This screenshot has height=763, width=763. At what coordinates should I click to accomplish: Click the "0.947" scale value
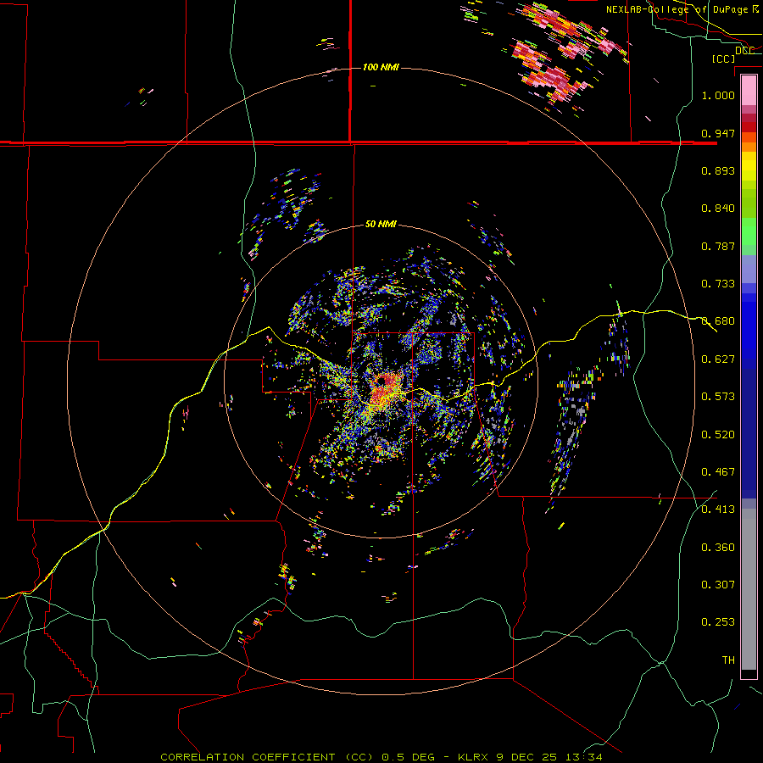[718, 133]
